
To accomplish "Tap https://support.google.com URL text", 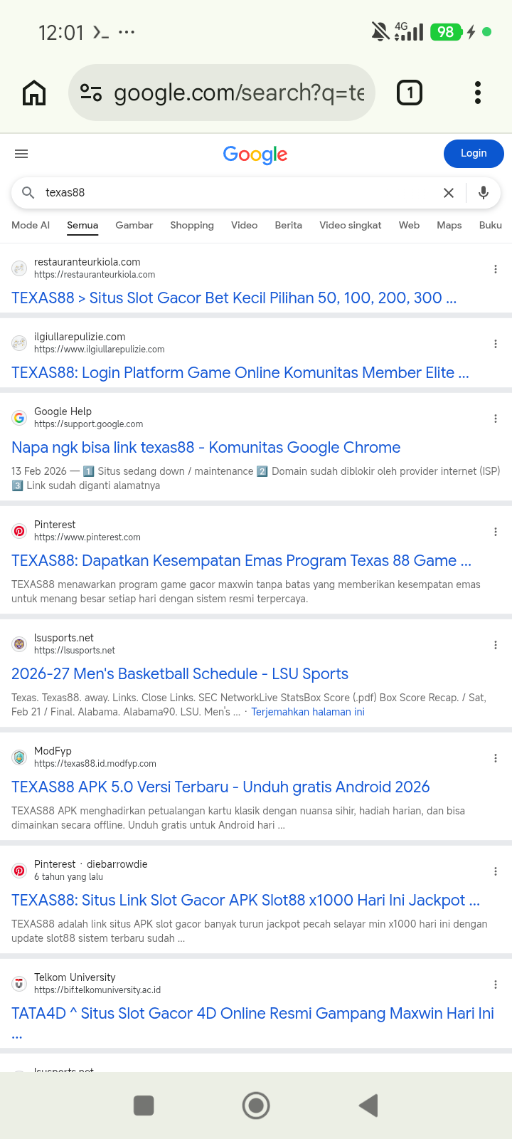I will [x=89, y=424].
